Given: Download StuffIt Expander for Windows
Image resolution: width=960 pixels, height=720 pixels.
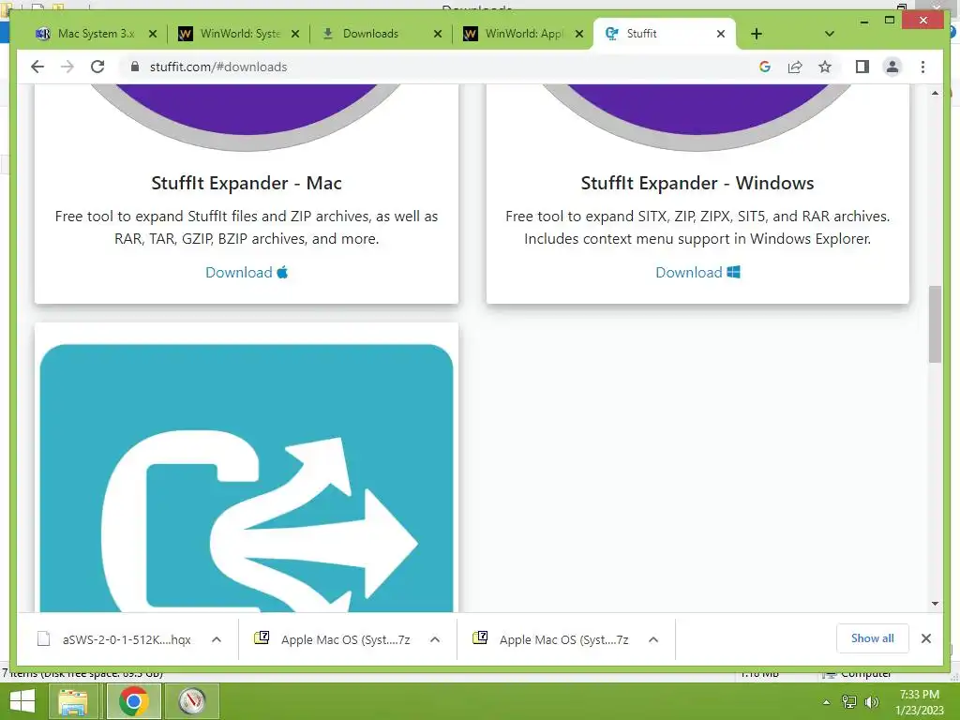Looking at the screenshot, I should point(697,273).
